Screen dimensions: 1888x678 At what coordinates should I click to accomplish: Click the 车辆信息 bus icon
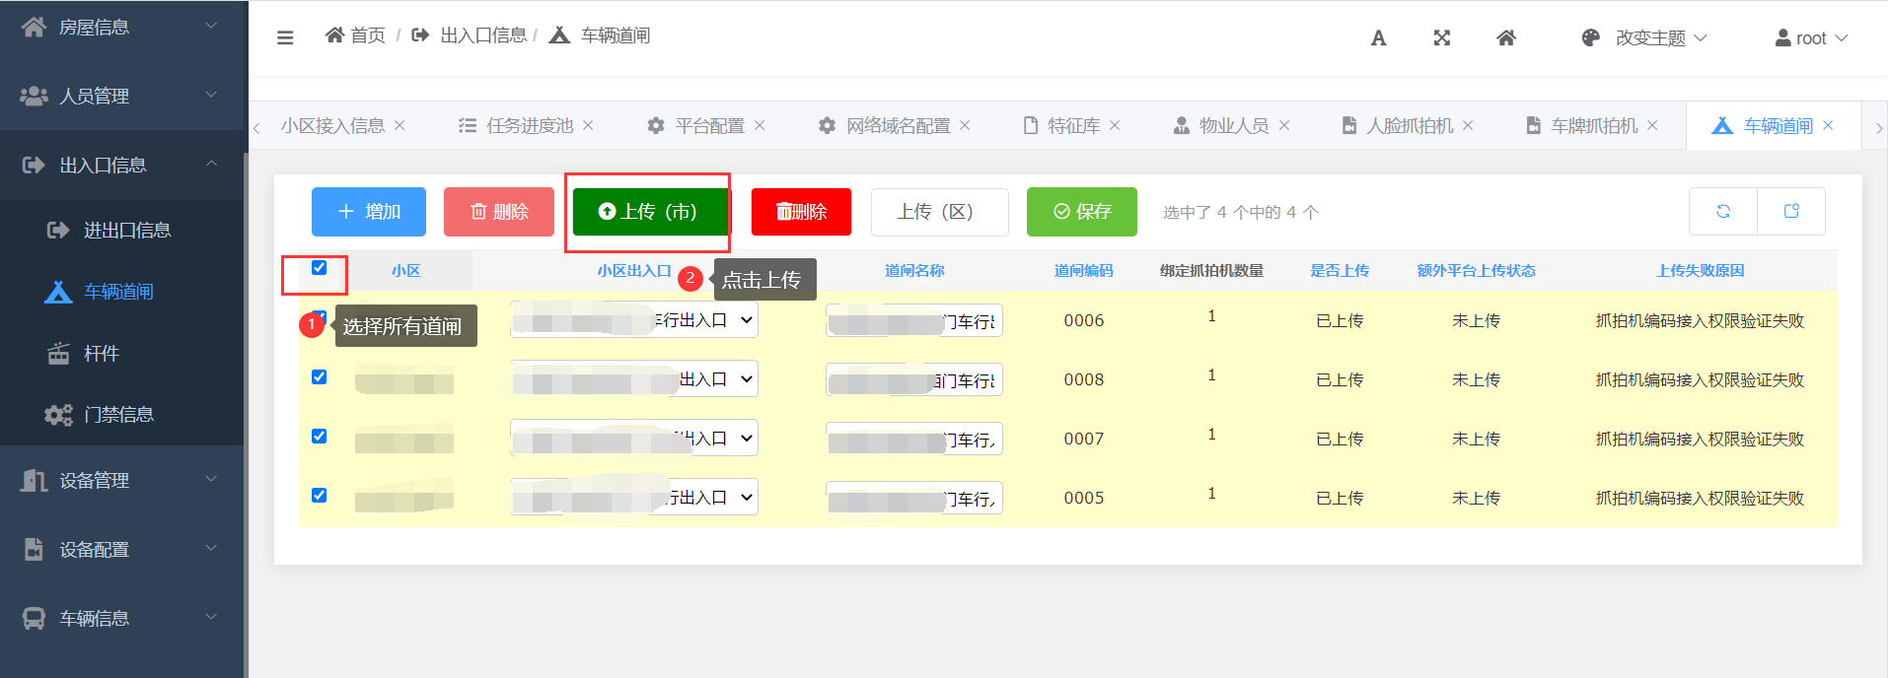34,618
